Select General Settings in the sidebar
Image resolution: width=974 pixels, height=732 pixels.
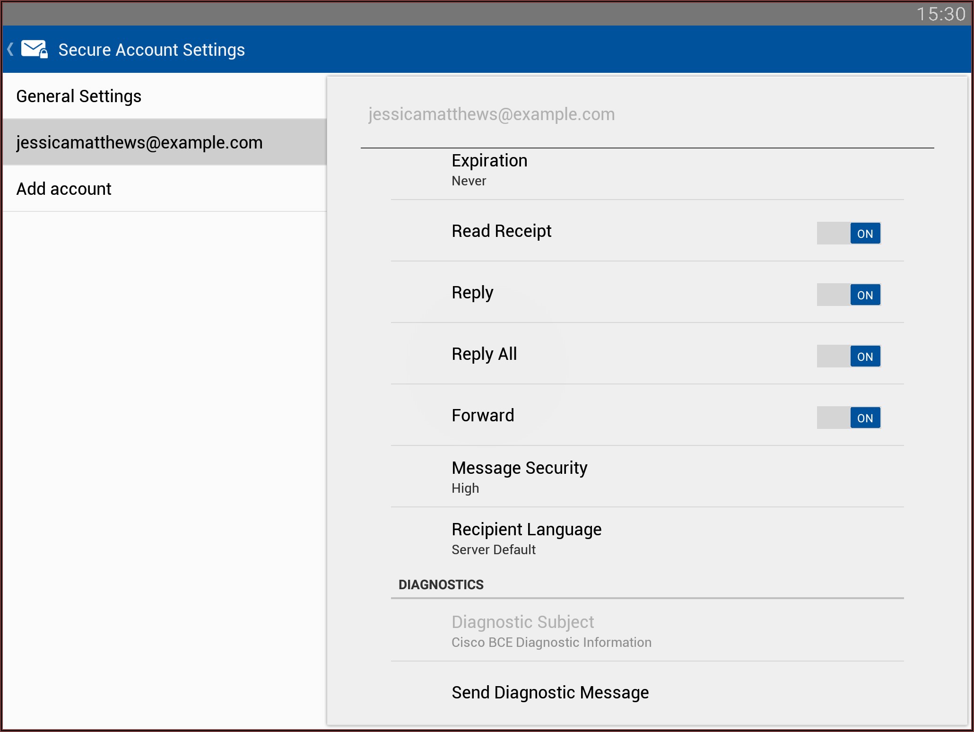79,96
